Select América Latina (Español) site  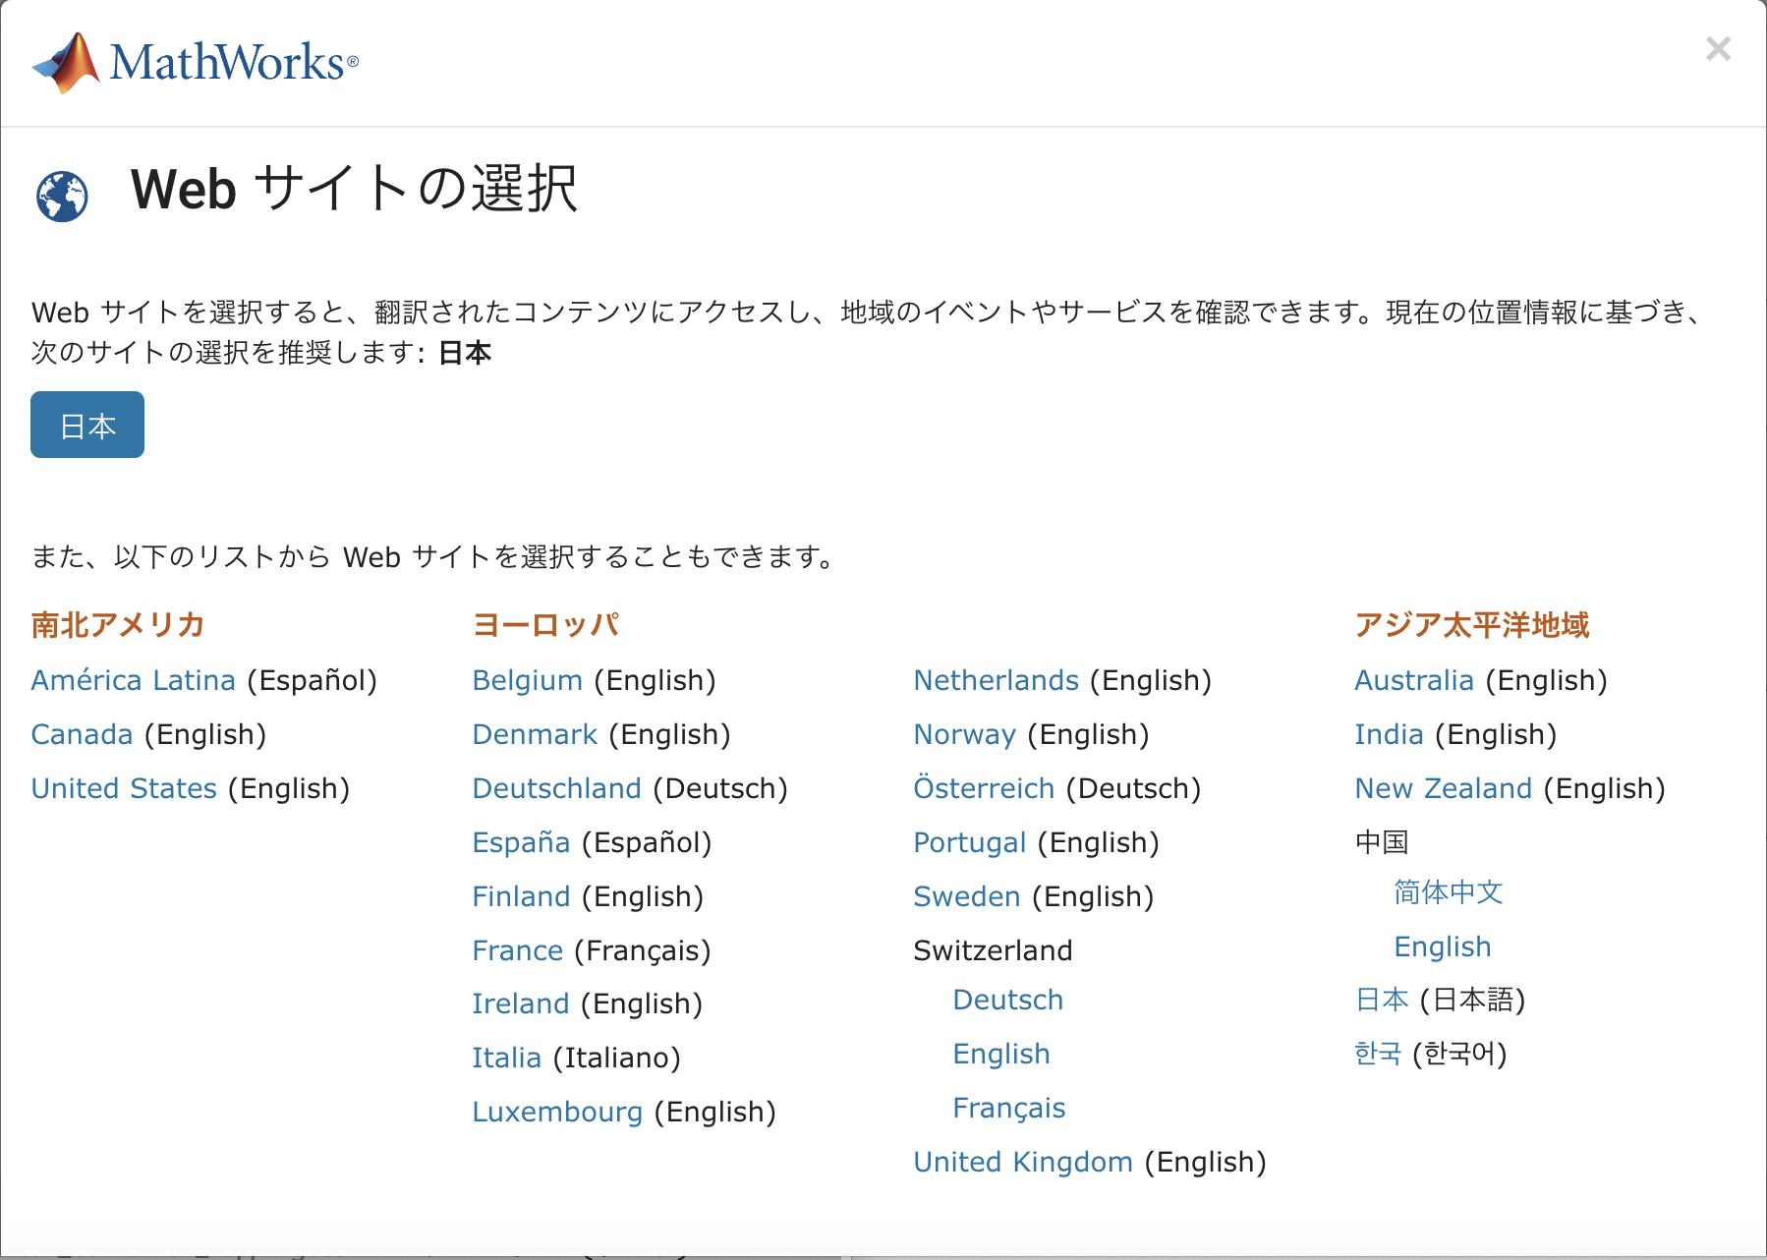click(x=133, y=680)
